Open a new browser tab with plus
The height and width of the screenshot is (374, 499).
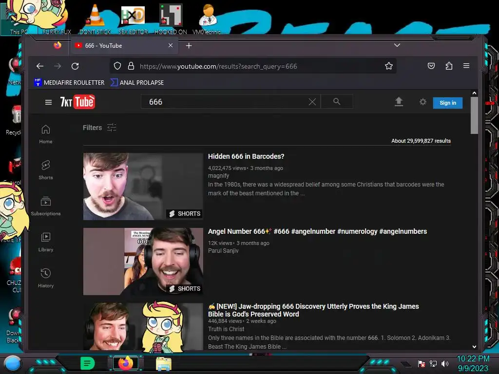click(189, 46)
